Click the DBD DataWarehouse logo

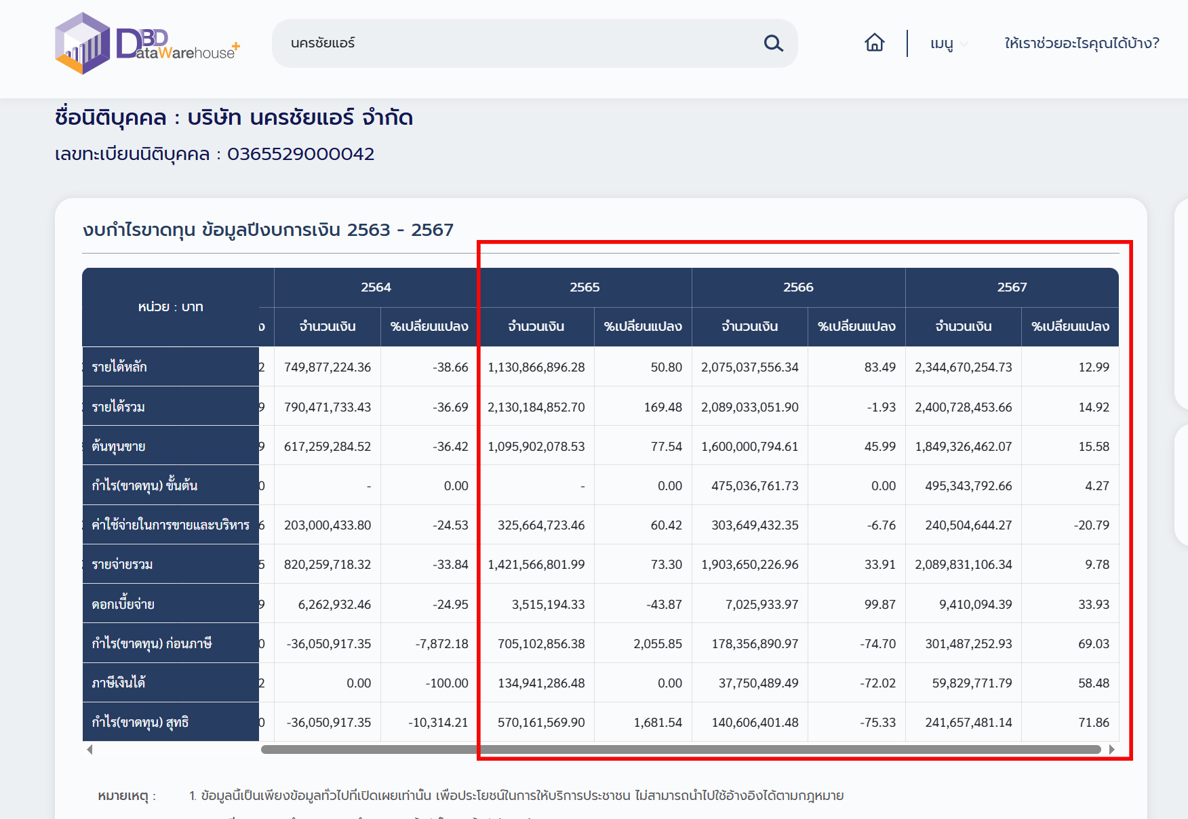(147, 43)
